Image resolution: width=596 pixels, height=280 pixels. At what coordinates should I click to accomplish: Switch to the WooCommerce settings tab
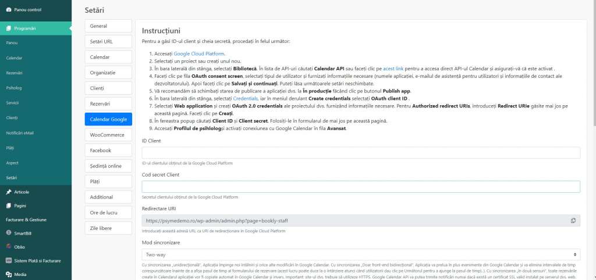coord(108,135)
